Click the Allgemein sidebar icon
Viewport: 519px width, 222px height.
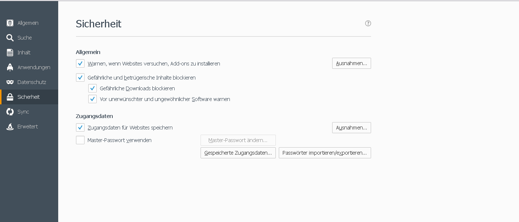click(10, 23)
